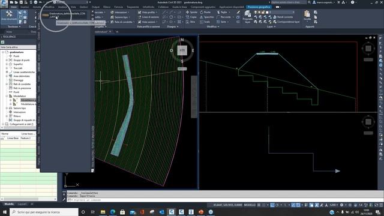Click the Sezione tipo ribbon tool
Image resolution: width=384 pixels, height=216 pixels.
(119, 17)
